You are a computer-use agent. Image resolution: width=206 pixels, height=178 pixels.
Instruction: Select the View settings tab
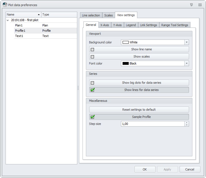click(x=126, y=15)
